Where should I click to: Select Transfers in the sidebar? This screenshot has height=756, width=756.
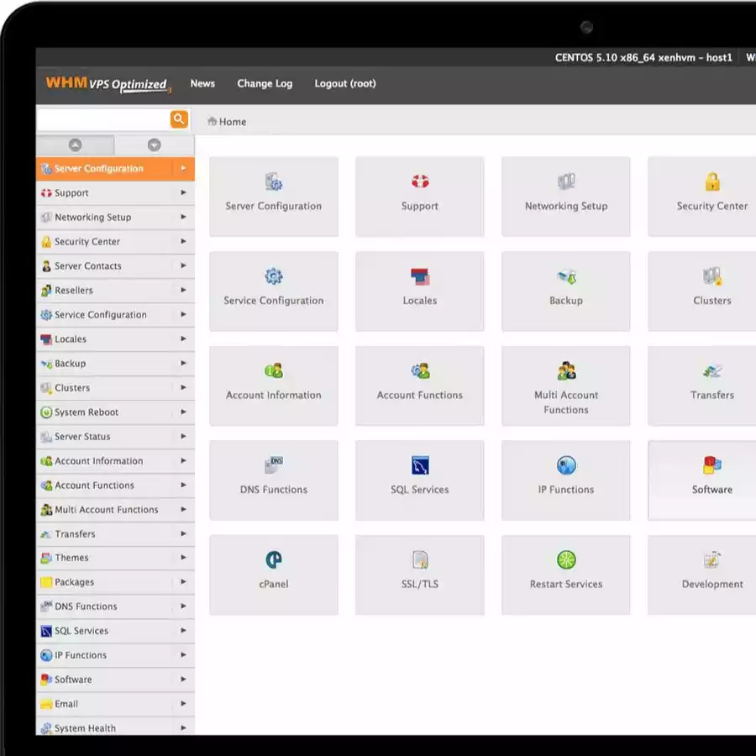pyautogui.click(x=115, y=533)
